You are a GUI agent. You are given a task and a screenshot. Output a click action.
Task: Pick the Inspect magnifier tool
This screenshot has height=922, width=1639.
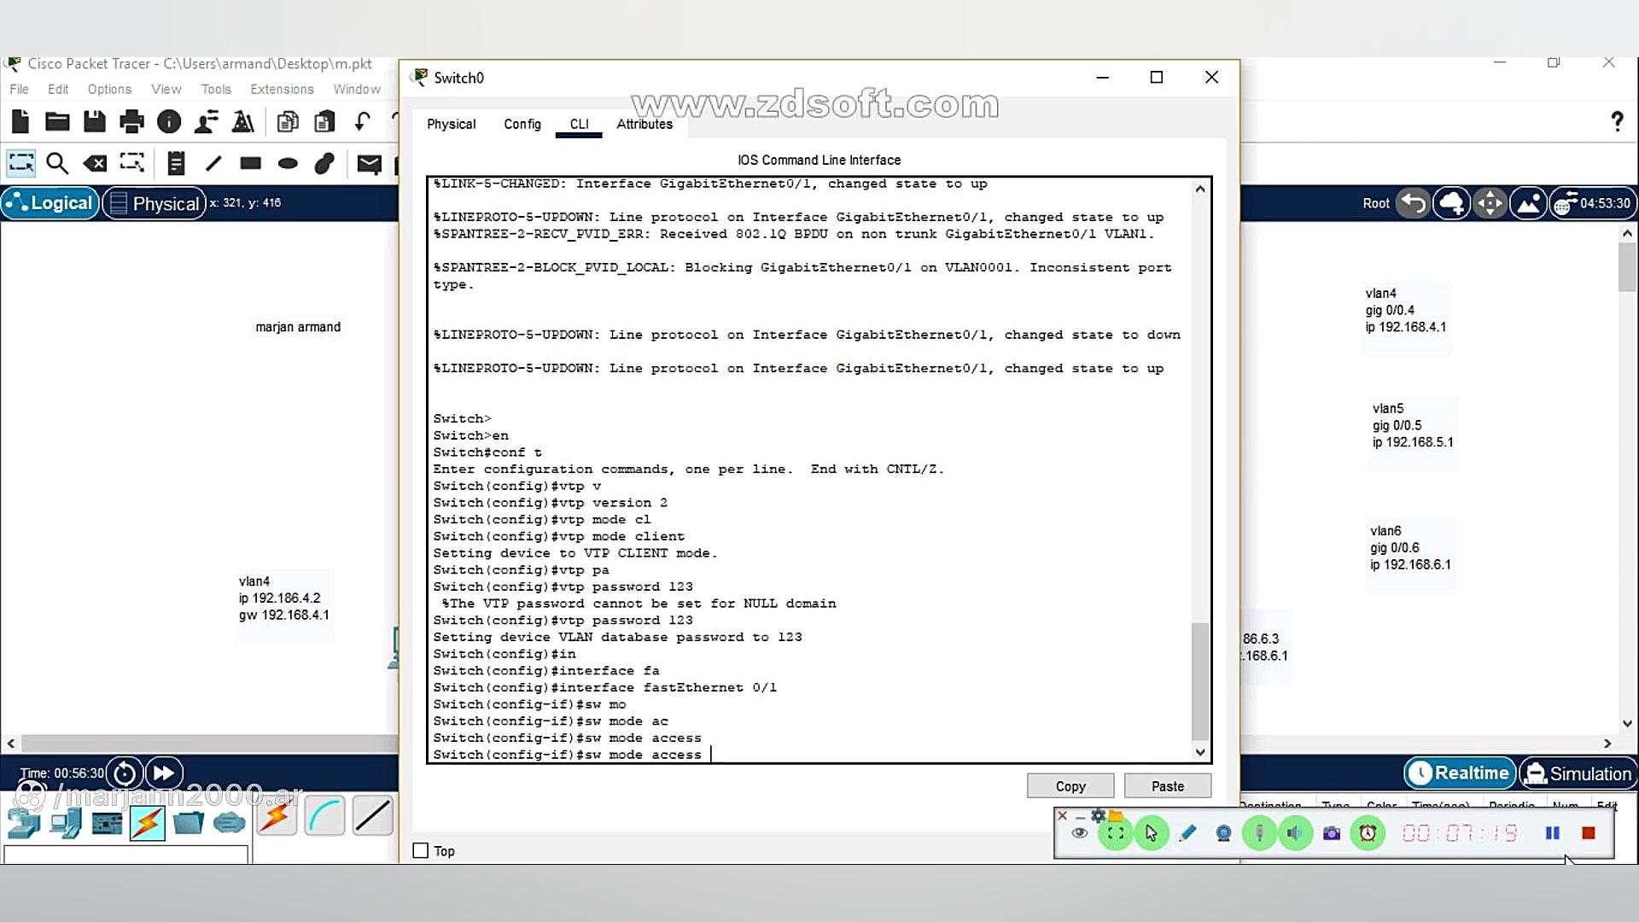pyautogui.click(x=57, y=163)
